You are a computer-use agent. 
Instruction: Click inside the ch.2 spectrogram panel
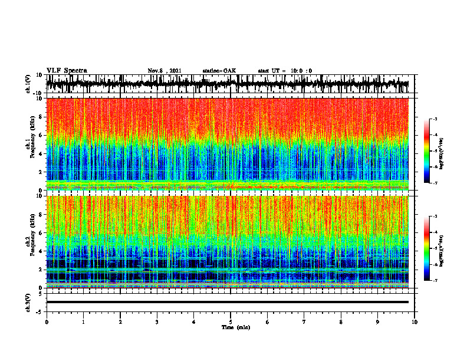point(227,242)
